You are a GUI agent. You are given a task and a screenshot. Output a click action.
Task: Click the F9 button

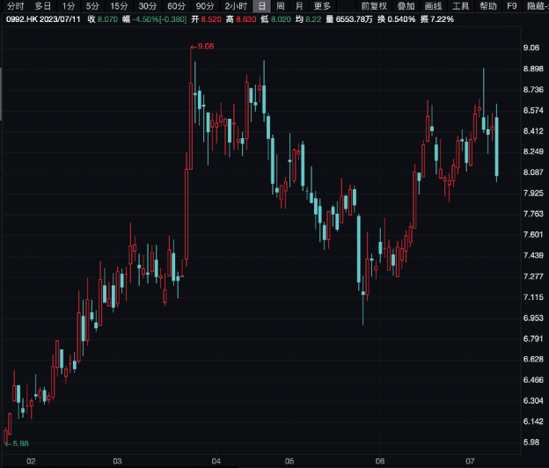click(x=512, y=6)
